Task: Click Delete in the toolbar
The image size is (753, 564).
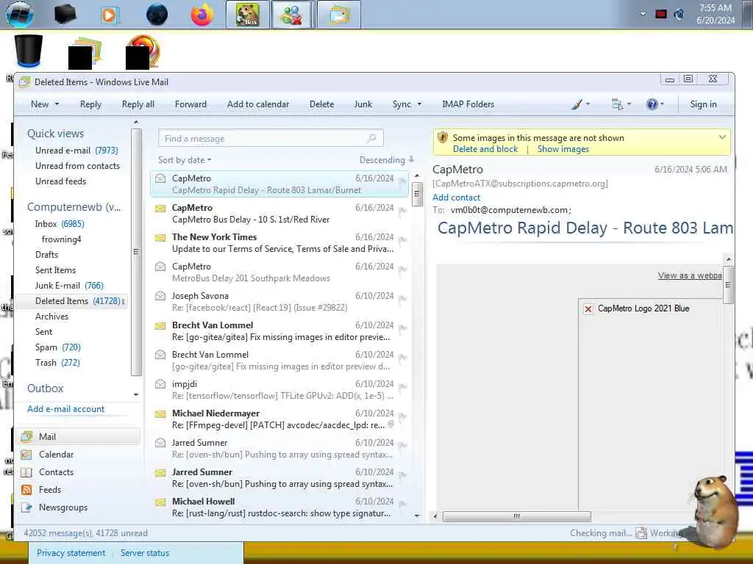Action: tap(322, 104)
